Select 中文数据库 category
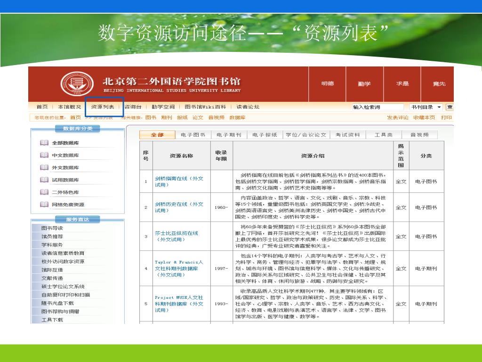The width and height of the screenshot is (482, 362). point(65,155)
